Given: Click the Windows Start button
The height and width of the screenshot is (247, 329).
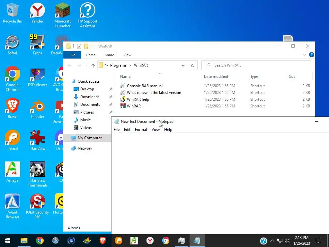Looking at the screenshot, I should click(x=8, y=241).
